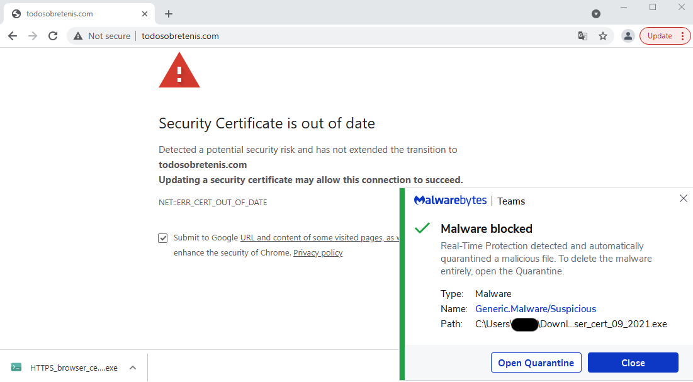
Task: Reload the todosobretenis.com page
Action: tap(53, 36)
